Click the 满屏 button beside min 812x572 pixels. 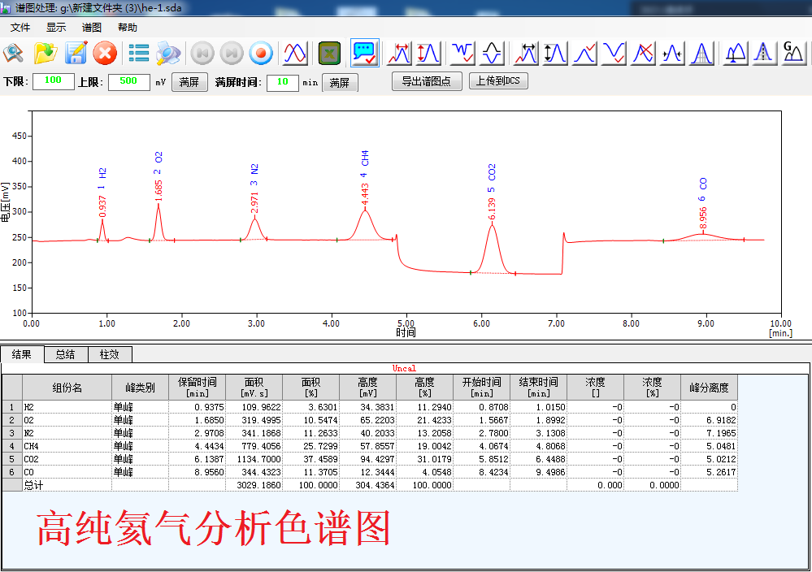tap(340, 83)
